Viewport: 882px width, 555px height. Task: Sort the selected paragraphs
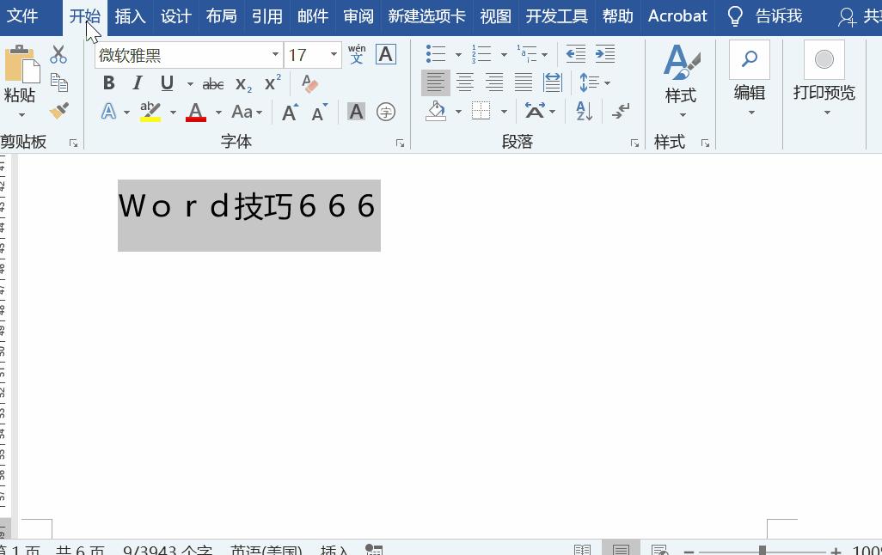click(584, 111)
